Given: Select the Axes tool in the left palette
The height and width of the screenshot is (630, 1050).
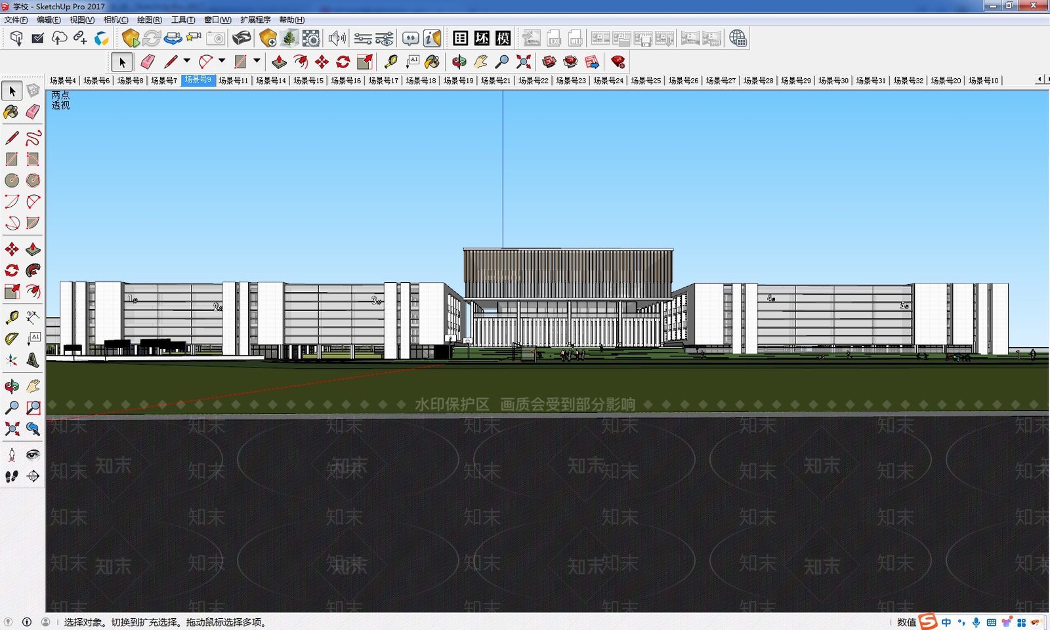Looking at the screenshot, I should (x=12, y=360).
